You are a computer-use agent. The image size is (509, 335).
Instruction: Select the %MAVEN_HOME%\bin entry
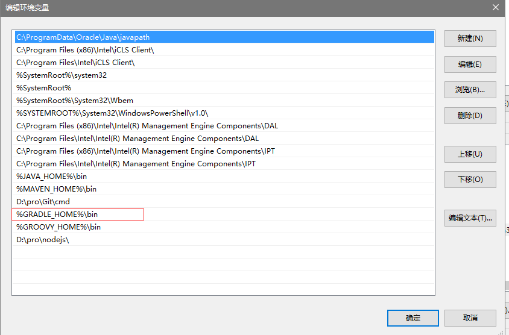coord(56,189)
